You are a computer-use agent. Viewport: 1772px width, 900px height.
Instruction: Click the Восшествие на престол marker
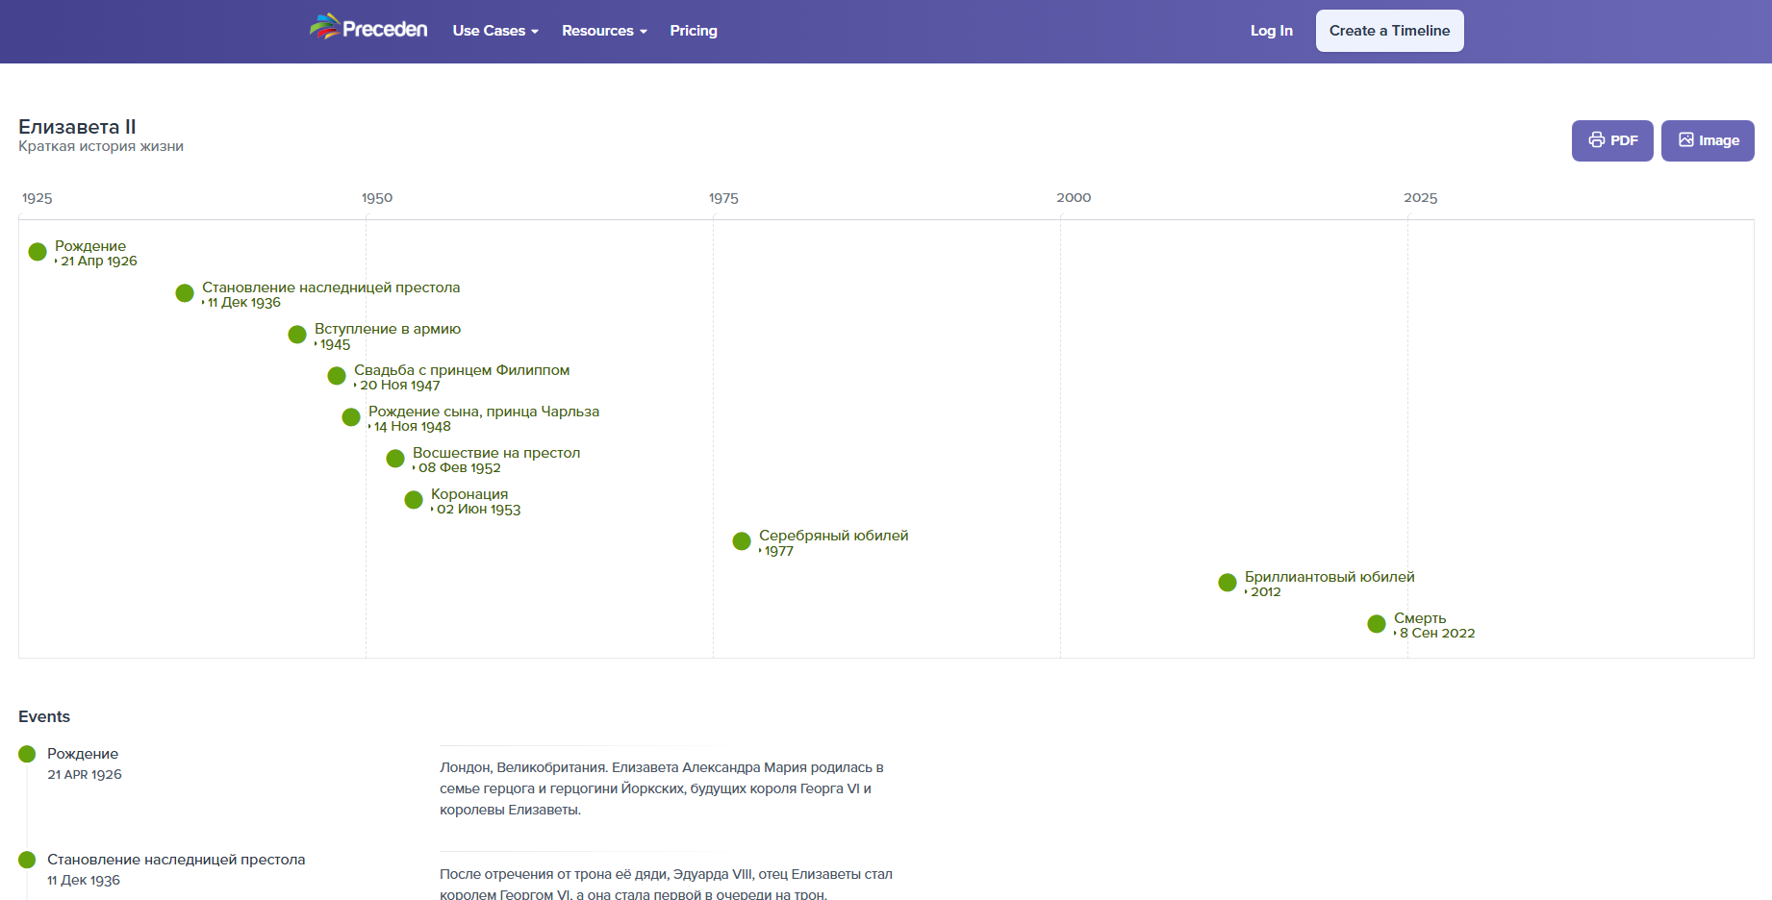coord(395,459)
